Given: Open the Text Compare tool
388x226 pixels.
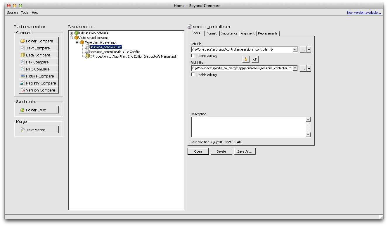Looking at the screenshot, I should click(39, 48).
